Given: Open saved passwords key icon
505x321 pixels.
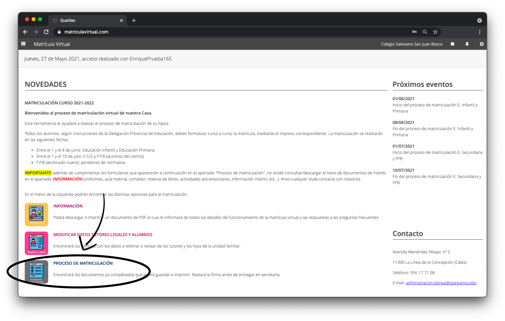Looking at the screenshot, I should tap(414, 32).
